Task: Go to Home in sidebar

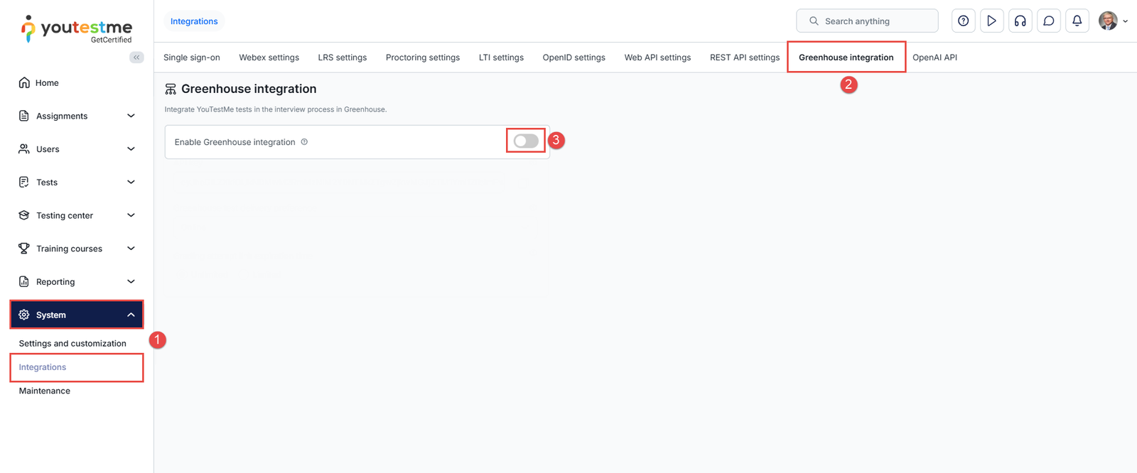Action: click(x=47, y=83)
